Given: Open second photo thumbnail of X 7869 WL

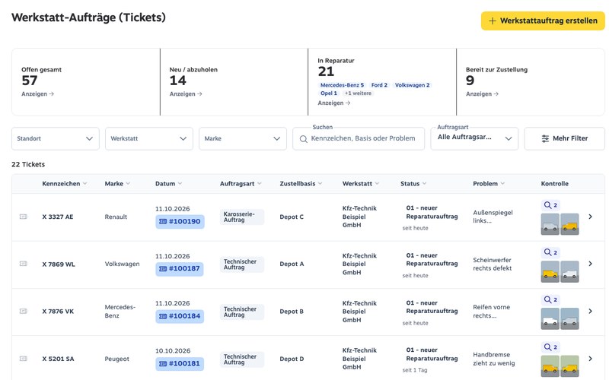Looking at the screenshot, I should (x=569, y=271).
